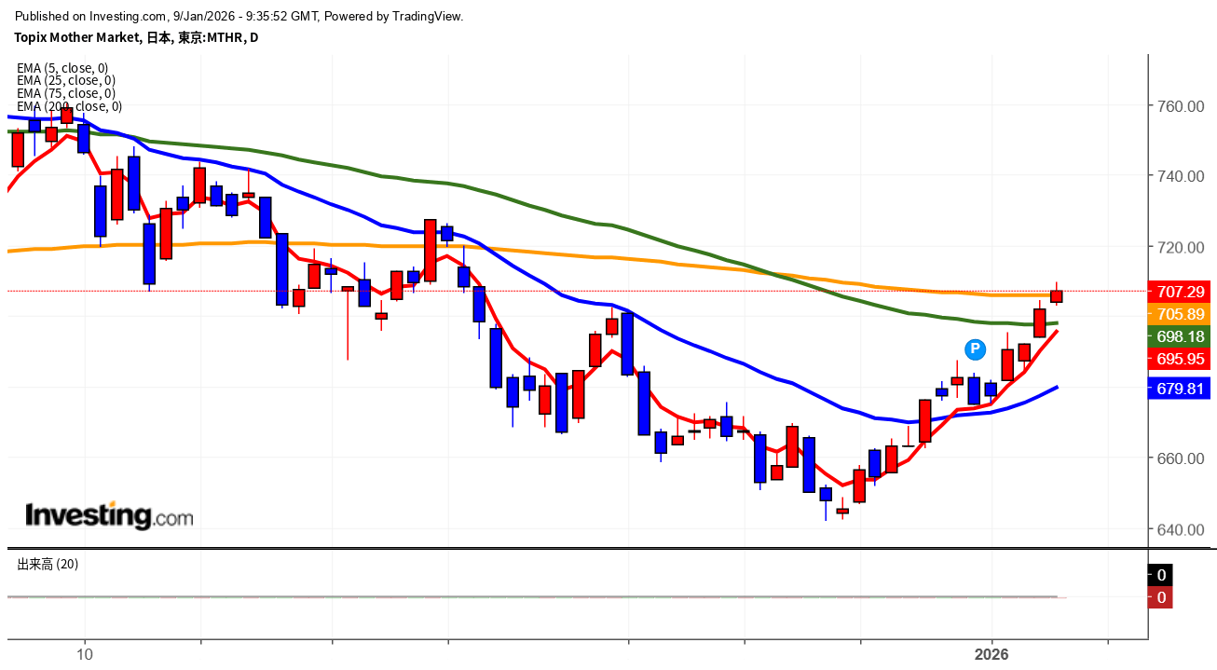The height and width of the screenshot is (670, 1217).
Task: Select the orange 705.89 EMA price label
Action: click(1182, 314)
